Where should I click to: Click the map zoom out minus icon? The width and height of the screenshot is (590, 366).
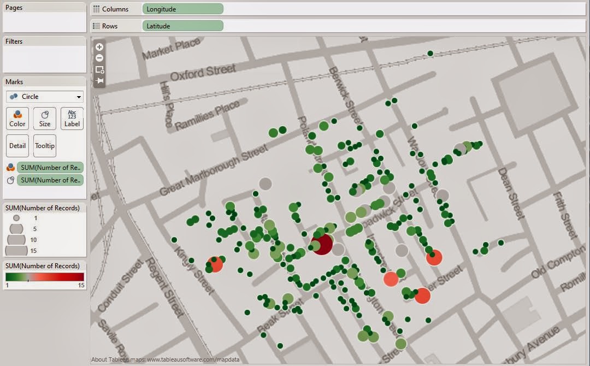click(99, 58)
